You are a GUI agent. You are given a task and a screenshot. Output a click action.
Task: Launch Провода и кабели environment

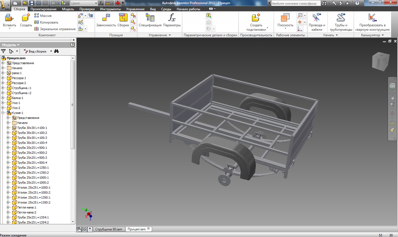point(317,22)
